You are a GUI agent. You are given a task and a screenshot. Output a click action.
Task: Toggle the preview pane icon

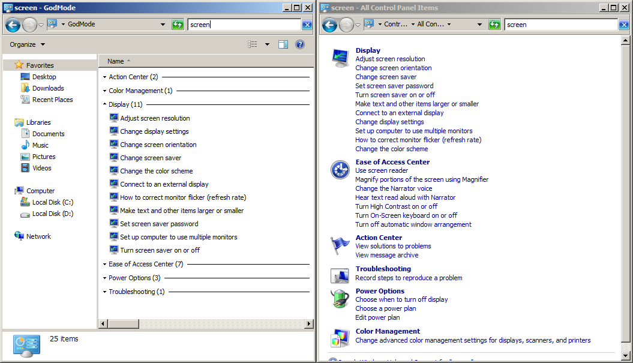(x=283, y=44)
